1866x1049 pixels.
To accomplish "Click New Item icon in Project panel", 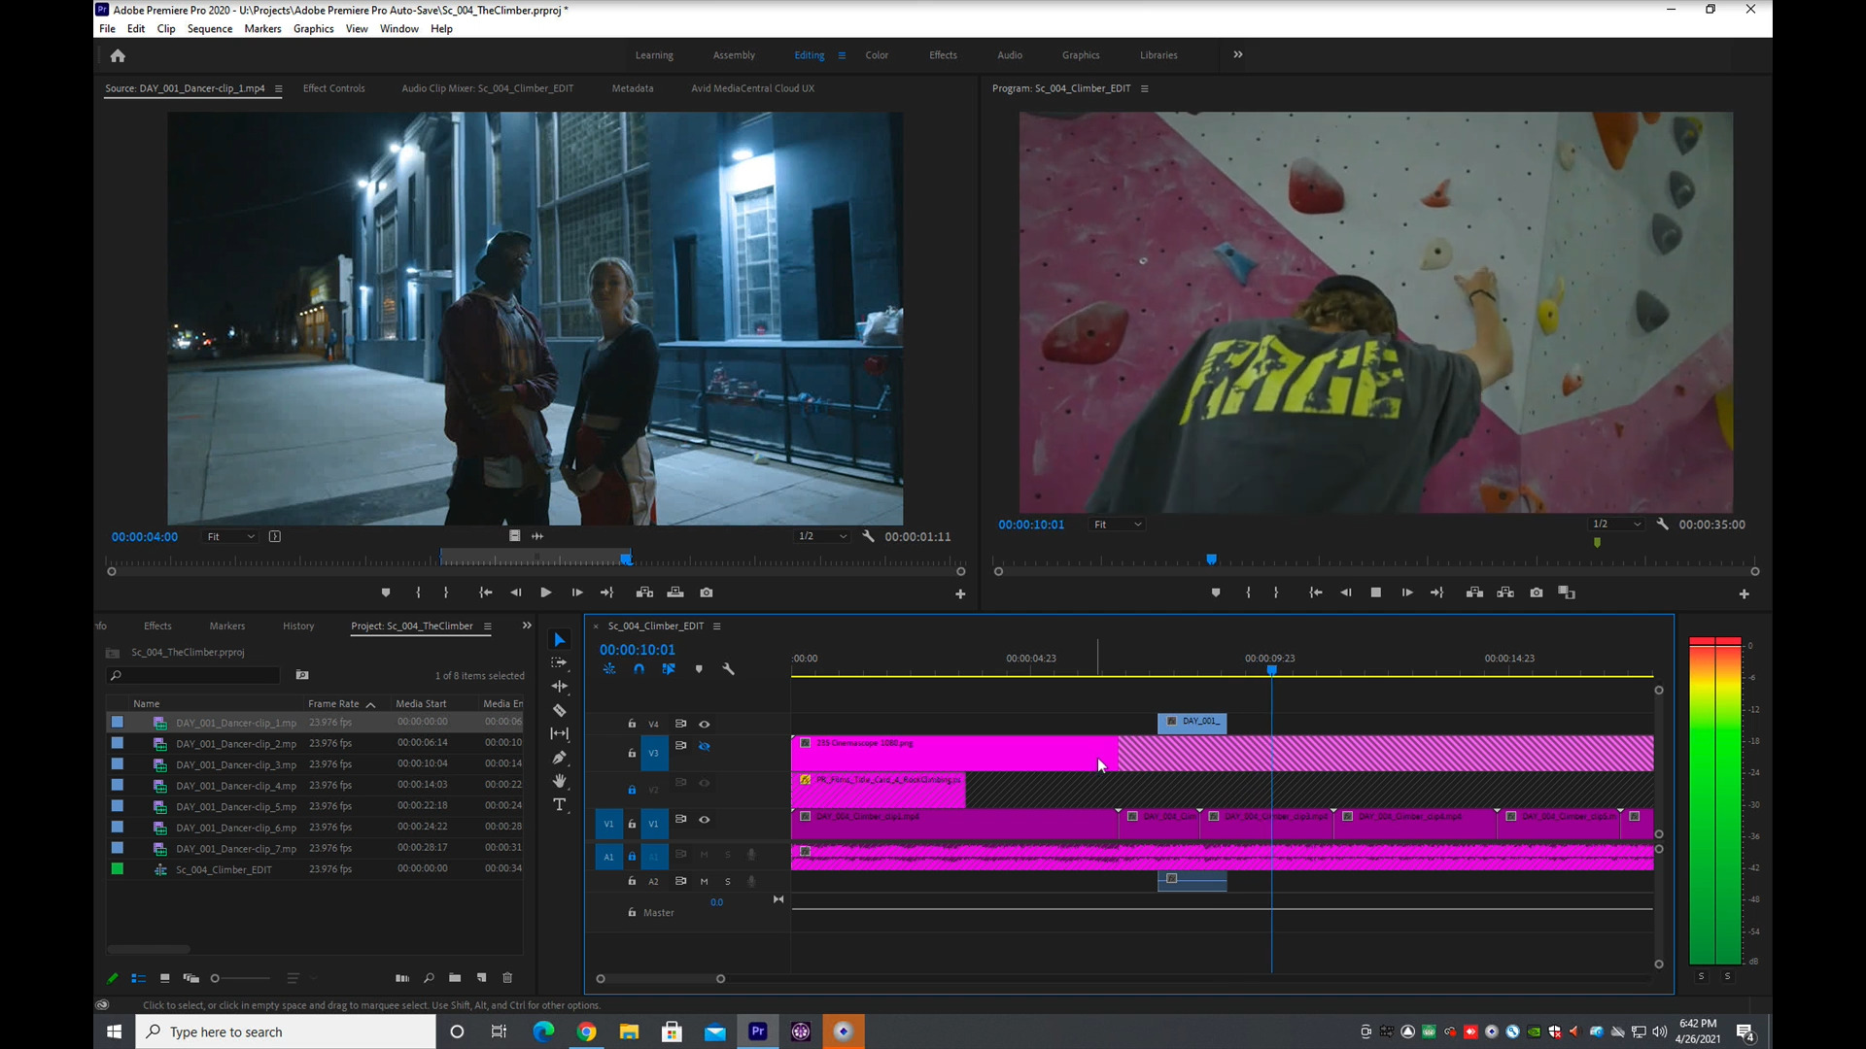I will point(481,978).
